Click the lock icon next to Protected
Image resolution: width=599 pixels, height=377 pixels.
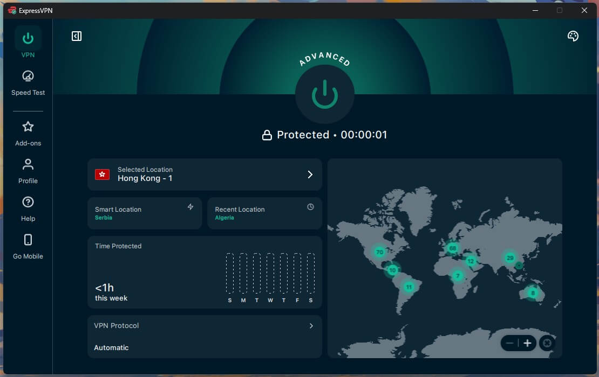(267, 135)
